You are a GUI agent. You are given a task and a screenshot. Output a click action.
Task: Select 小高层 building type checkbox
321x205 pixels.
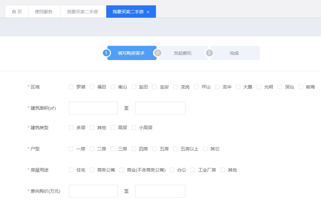point(134,128)
